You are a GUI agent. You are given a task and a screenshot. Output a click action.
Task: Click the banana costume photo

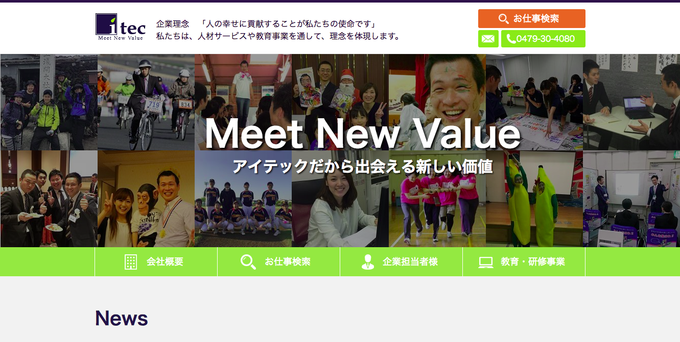534,199
